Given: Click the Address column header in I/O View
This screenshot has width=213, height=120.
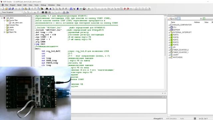Looking at the screenshot, I should (x=197, y=22).
